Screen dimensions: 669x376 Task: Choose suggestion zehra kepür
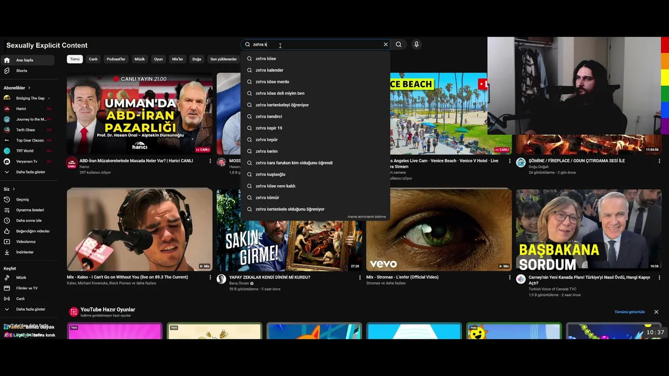coord(315,139)
